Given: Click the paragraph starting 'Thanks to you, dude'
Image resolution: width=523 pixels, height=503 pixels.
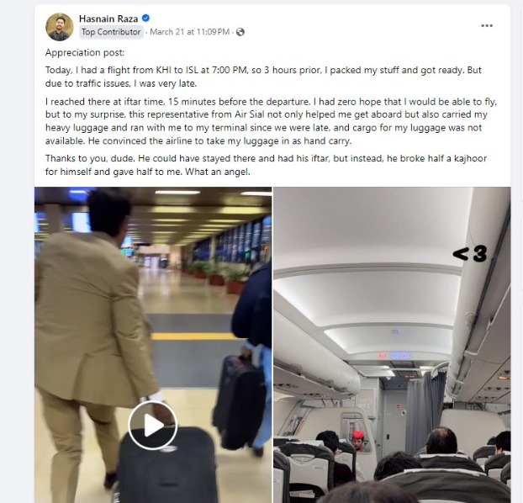Looking at the screenshot, I should [266, 165].
